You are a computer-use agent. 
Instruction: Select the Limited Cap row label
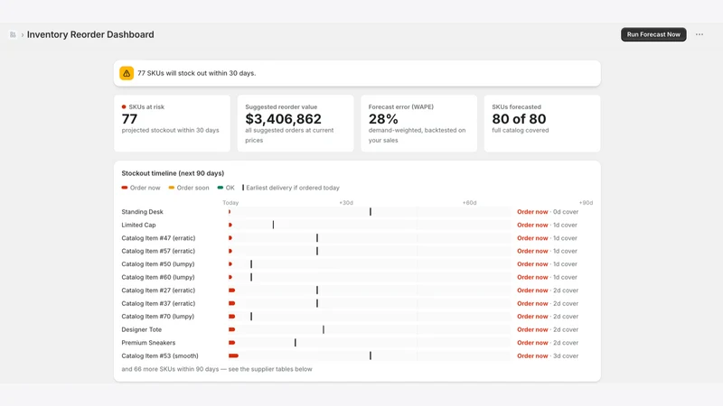[138, 225]
